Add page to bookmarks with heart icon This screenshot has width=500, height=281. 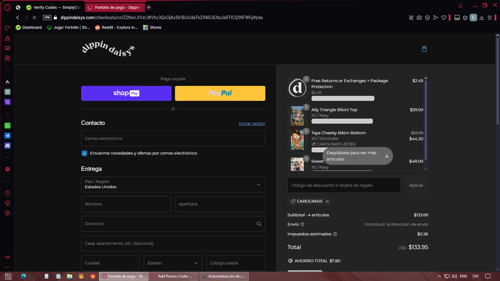point(444,18)
